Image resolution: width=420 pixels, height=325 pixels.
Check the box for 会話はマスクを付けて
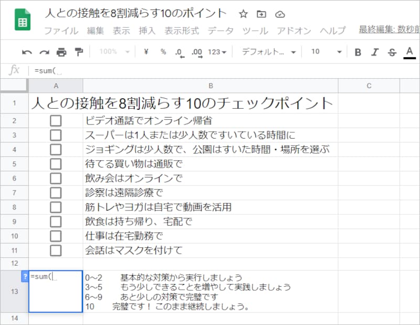[57, 251]
